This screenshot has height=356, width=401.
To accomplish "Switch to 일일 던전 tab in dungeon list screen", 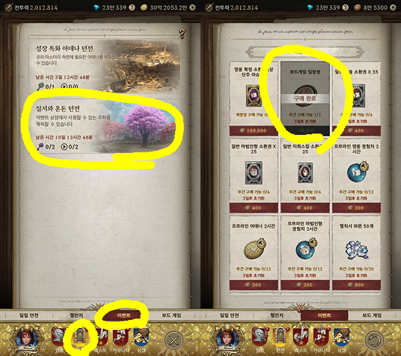I will pos(29,315).
